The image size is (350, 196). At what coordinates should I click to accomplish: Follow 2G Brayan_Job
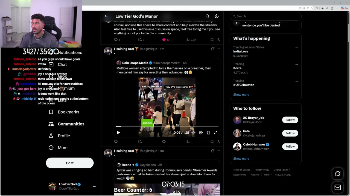click(x=290, y=120)
